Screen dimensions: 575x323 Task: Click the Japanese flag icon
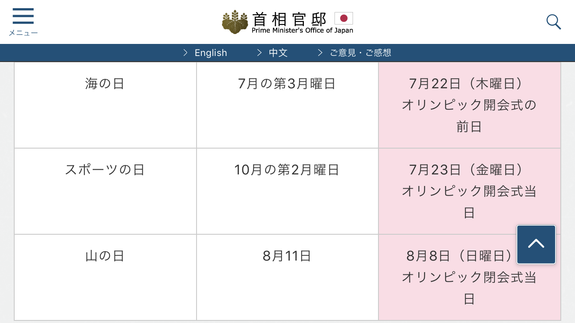pyautogui.click(x=344, y=18)
